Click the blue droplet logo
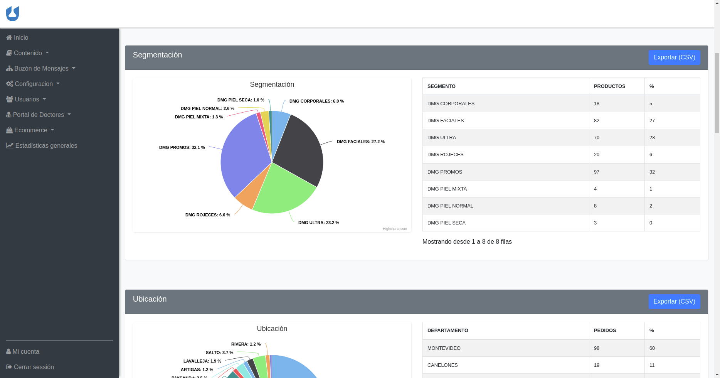The width and height of the screenshot is (720, 378). (12, 13)
